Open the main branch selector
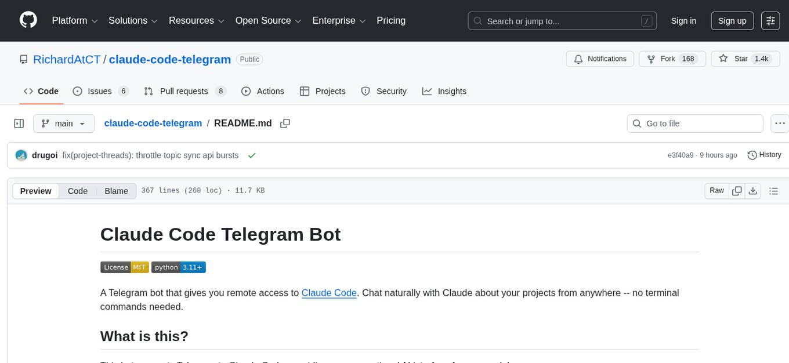Image resolution: width=789 pixels, height=363 pixels. (63, 123)
